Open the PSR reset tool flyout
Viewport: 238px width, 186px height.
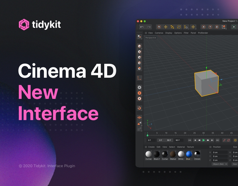[186, 27]
